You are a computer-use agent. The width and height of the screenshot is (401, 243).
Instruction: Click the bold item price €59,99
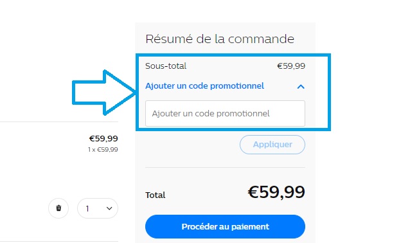pos(103,139)
